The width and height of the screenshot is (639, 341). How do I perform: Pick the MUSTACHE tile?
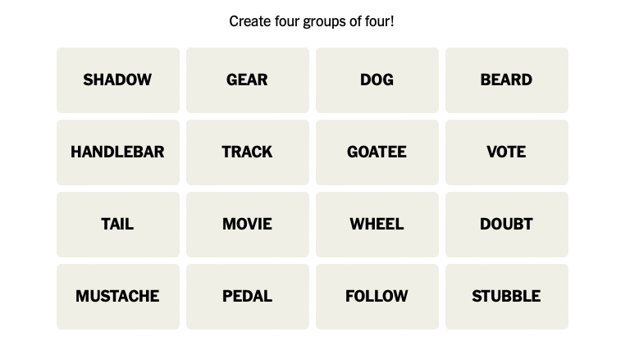[118, 297]
